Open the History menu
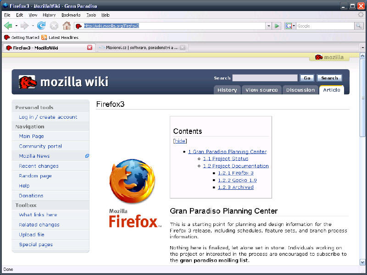The height and width of the screenshot is (275, 367). coord(49,15)
